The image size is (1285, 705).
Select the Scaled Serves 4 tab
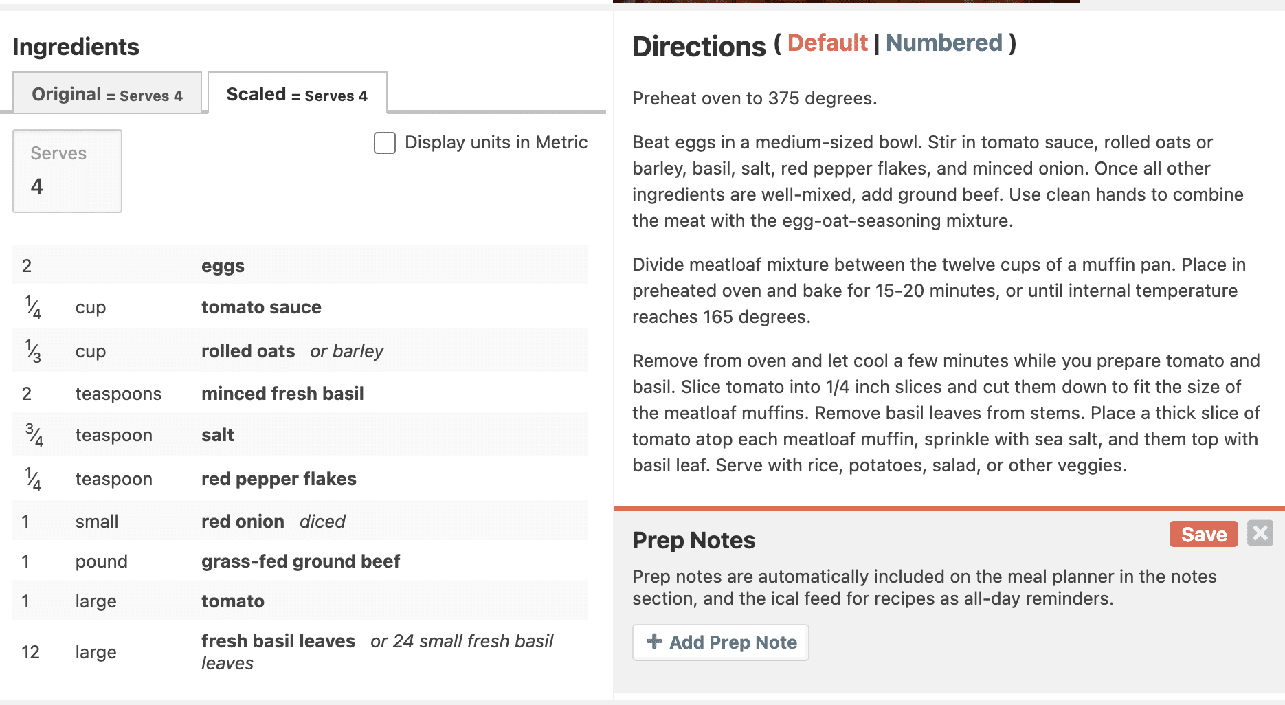coord(297,93)
